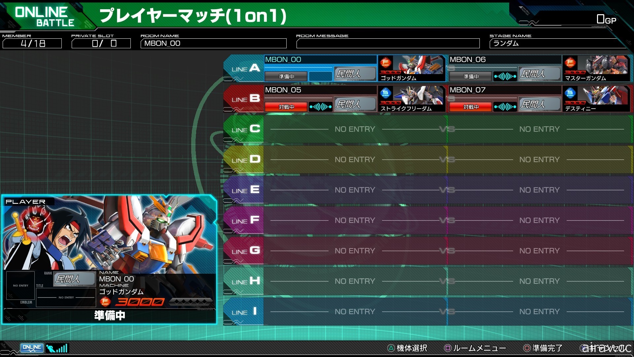Click player name MBON_07 in Line B

click(468, 90)
